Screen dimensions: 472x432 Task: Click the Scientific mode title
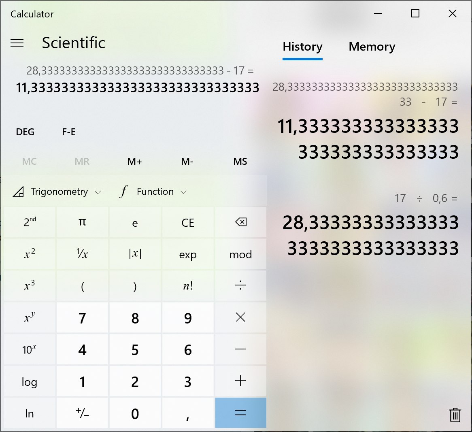pyautogui.click(x=73, y=43)
